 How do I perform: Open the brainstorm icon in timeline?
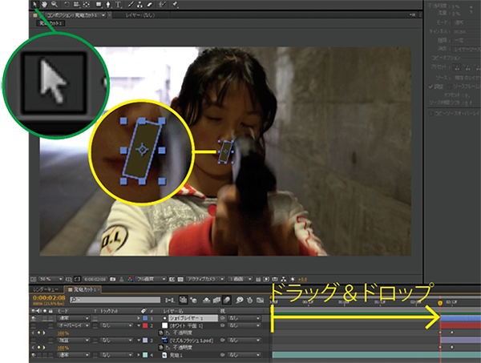point(240,300)
